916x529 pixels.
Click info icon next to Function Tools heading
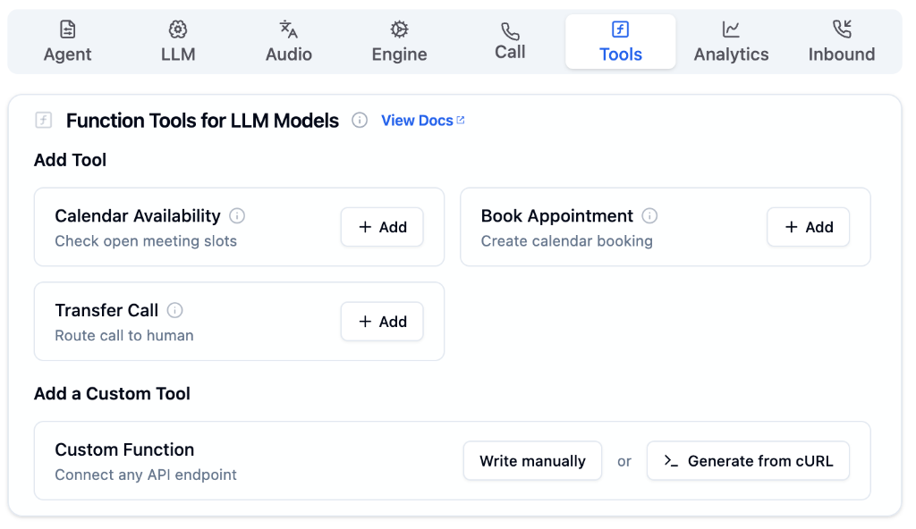[360, 121]
